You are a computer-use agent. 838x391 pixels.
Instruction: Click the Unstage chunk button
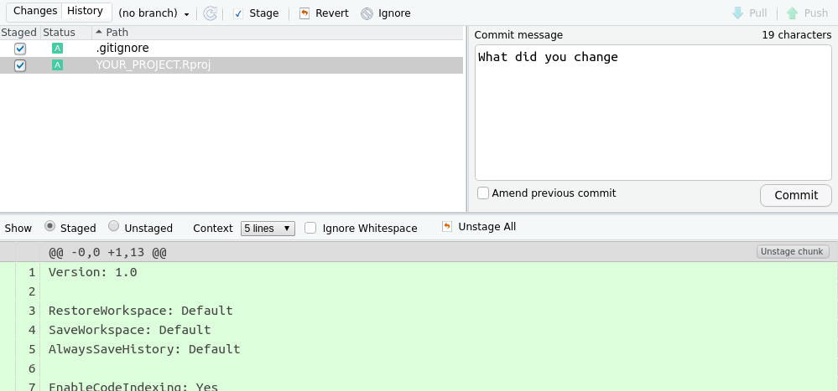793,251
